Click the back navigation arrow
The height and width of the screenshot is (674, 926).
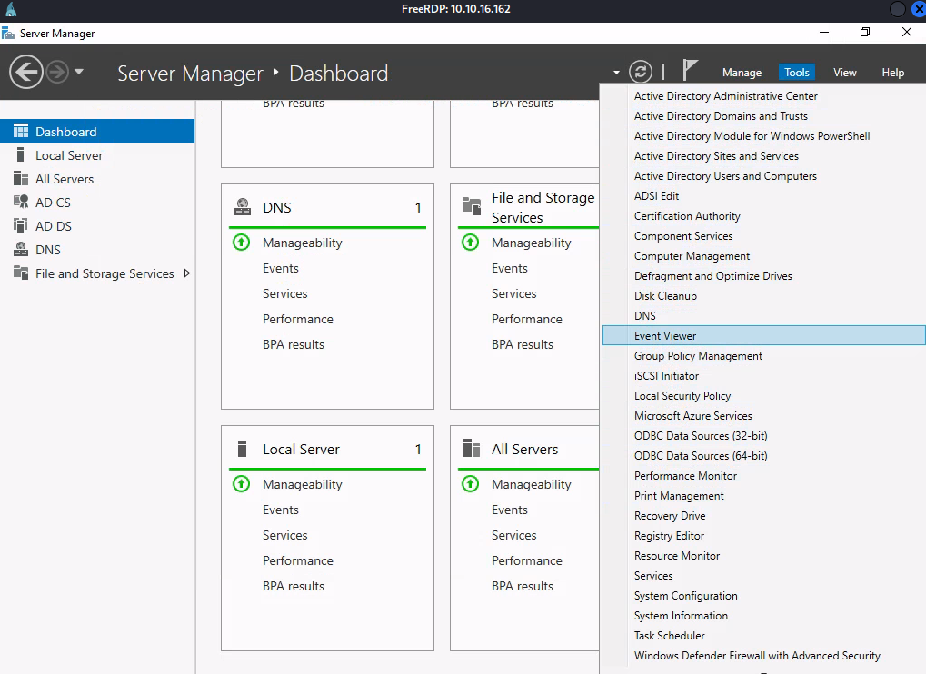pyautogui.click(x=26, y=72)
